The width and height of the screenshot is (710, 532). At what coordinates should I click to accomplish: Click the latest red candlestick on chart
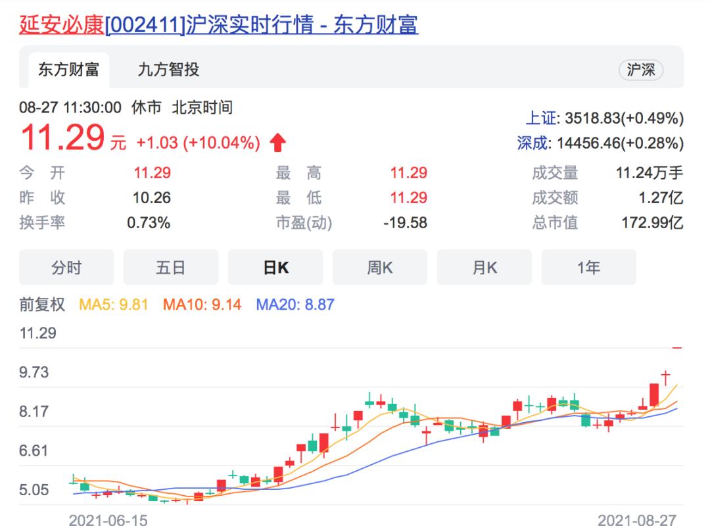[x=654, y=395]
